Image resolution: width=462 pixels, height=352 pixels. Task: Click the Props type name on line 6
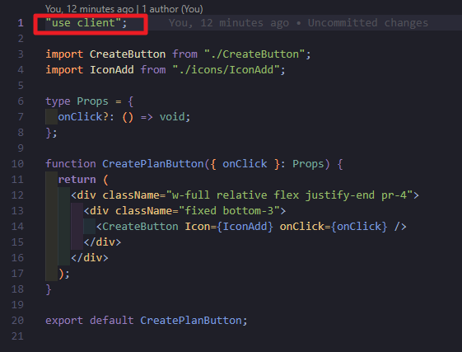[x=92, y=101]
